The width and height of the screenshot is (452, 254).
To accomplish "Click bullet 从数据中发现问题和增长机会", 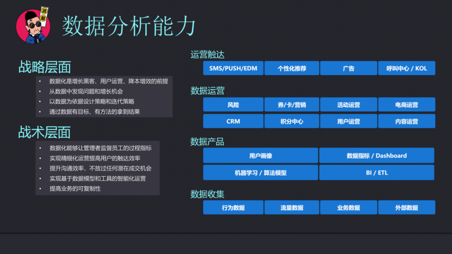I will coord(86,91).
